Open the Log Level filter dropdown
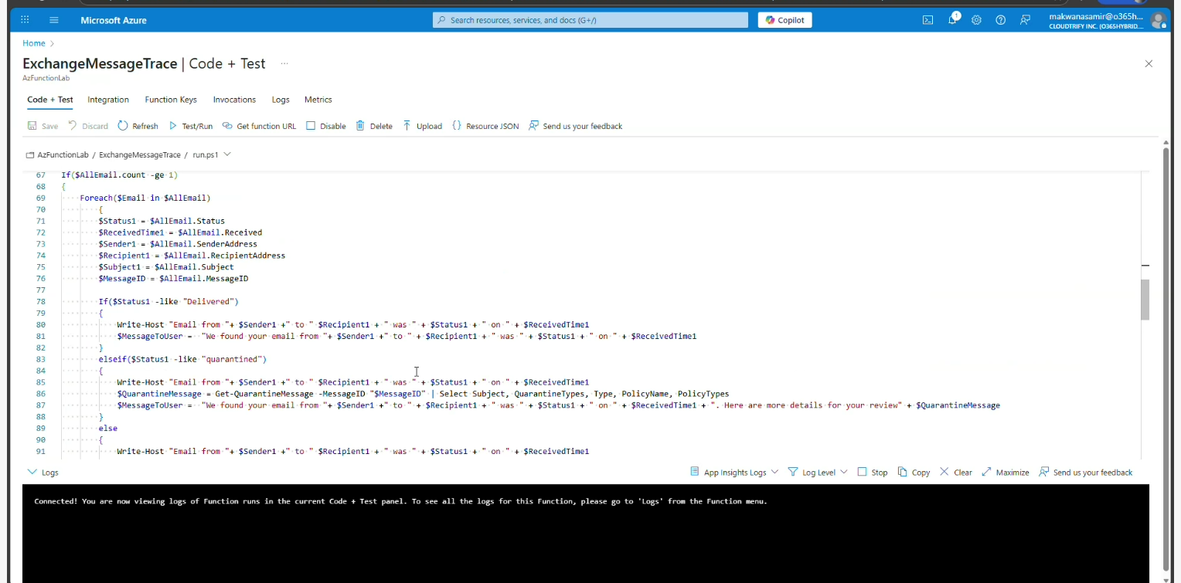This screenshot has height=583, width=1181. pyautogui.click(x=818, y=472)
